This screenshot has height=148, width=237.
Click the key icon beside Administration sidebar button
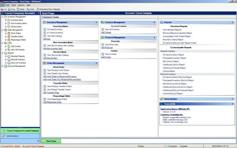(4, 136)
